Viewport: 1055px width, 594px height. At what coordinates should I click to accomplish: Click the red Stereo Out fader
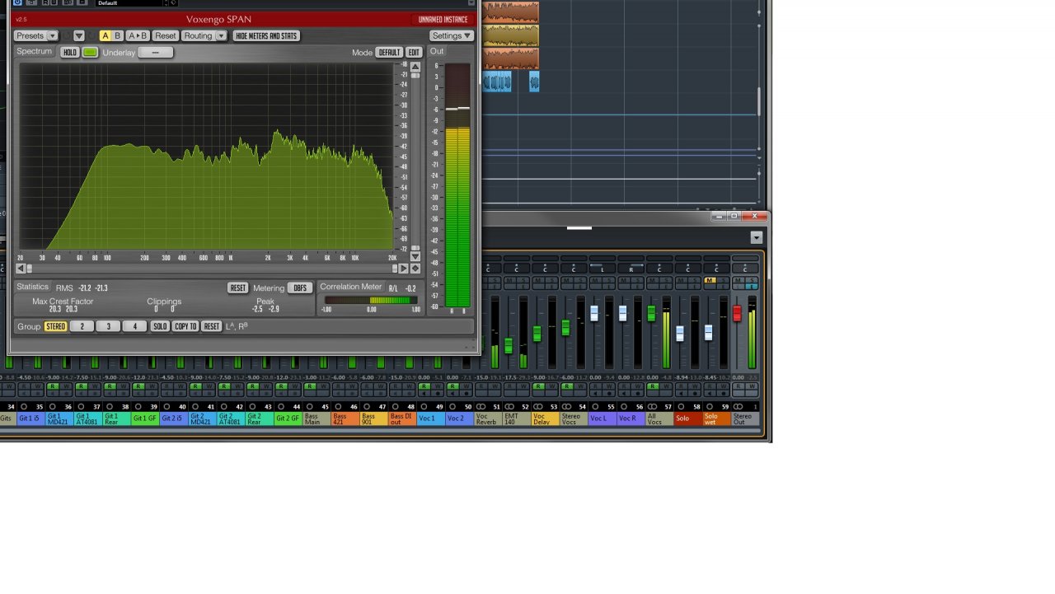pos(737,314)
